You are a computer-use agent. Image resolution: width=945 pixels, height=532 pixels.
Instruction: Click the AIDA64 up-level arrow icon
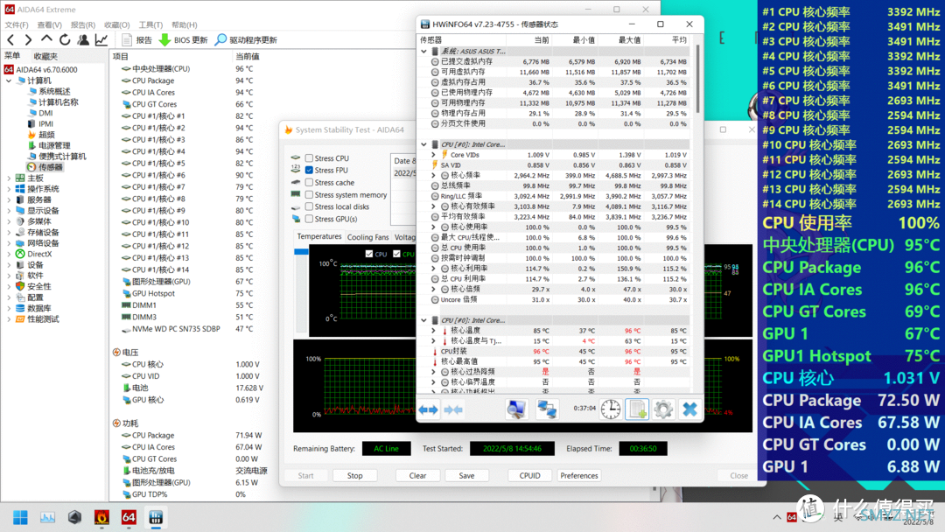pyautogui.click(x=46, y=39)
